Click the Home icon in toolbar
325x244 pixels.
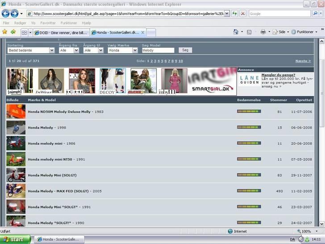click(235, 32)
